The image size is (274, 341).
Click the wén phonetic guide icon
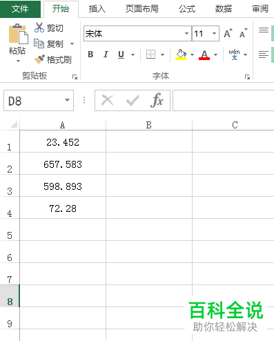pyautogui.click(x=234, y=55)
